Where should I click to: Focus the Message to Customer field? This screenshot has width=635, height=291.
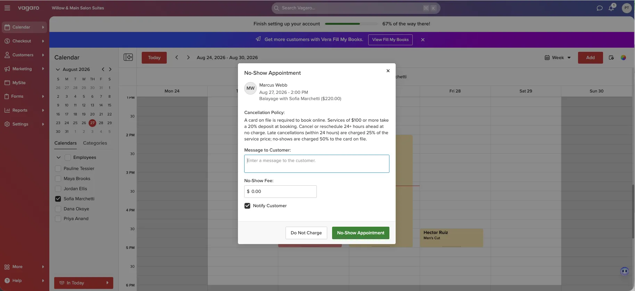coord(317,164)
